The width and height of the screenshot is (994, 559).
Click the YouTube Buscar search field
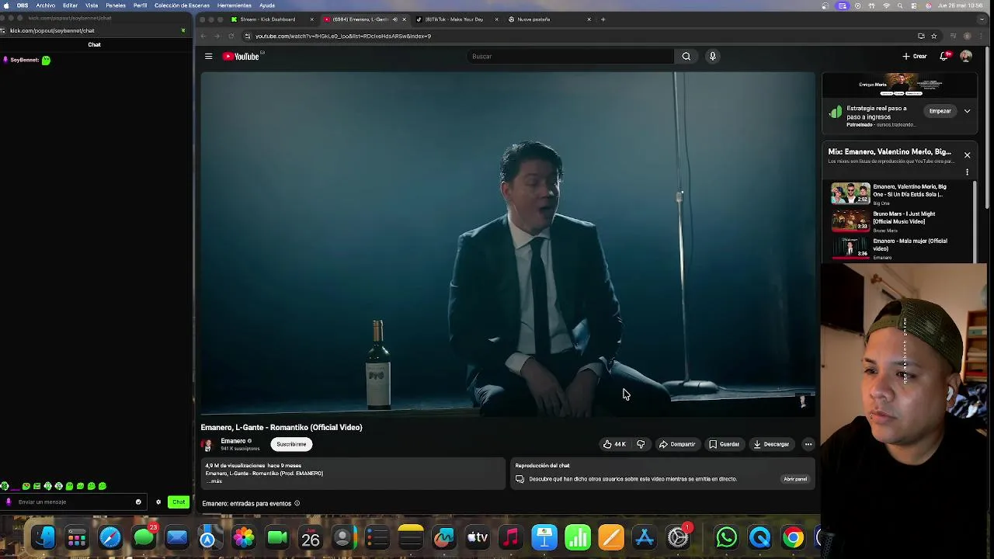571,56
